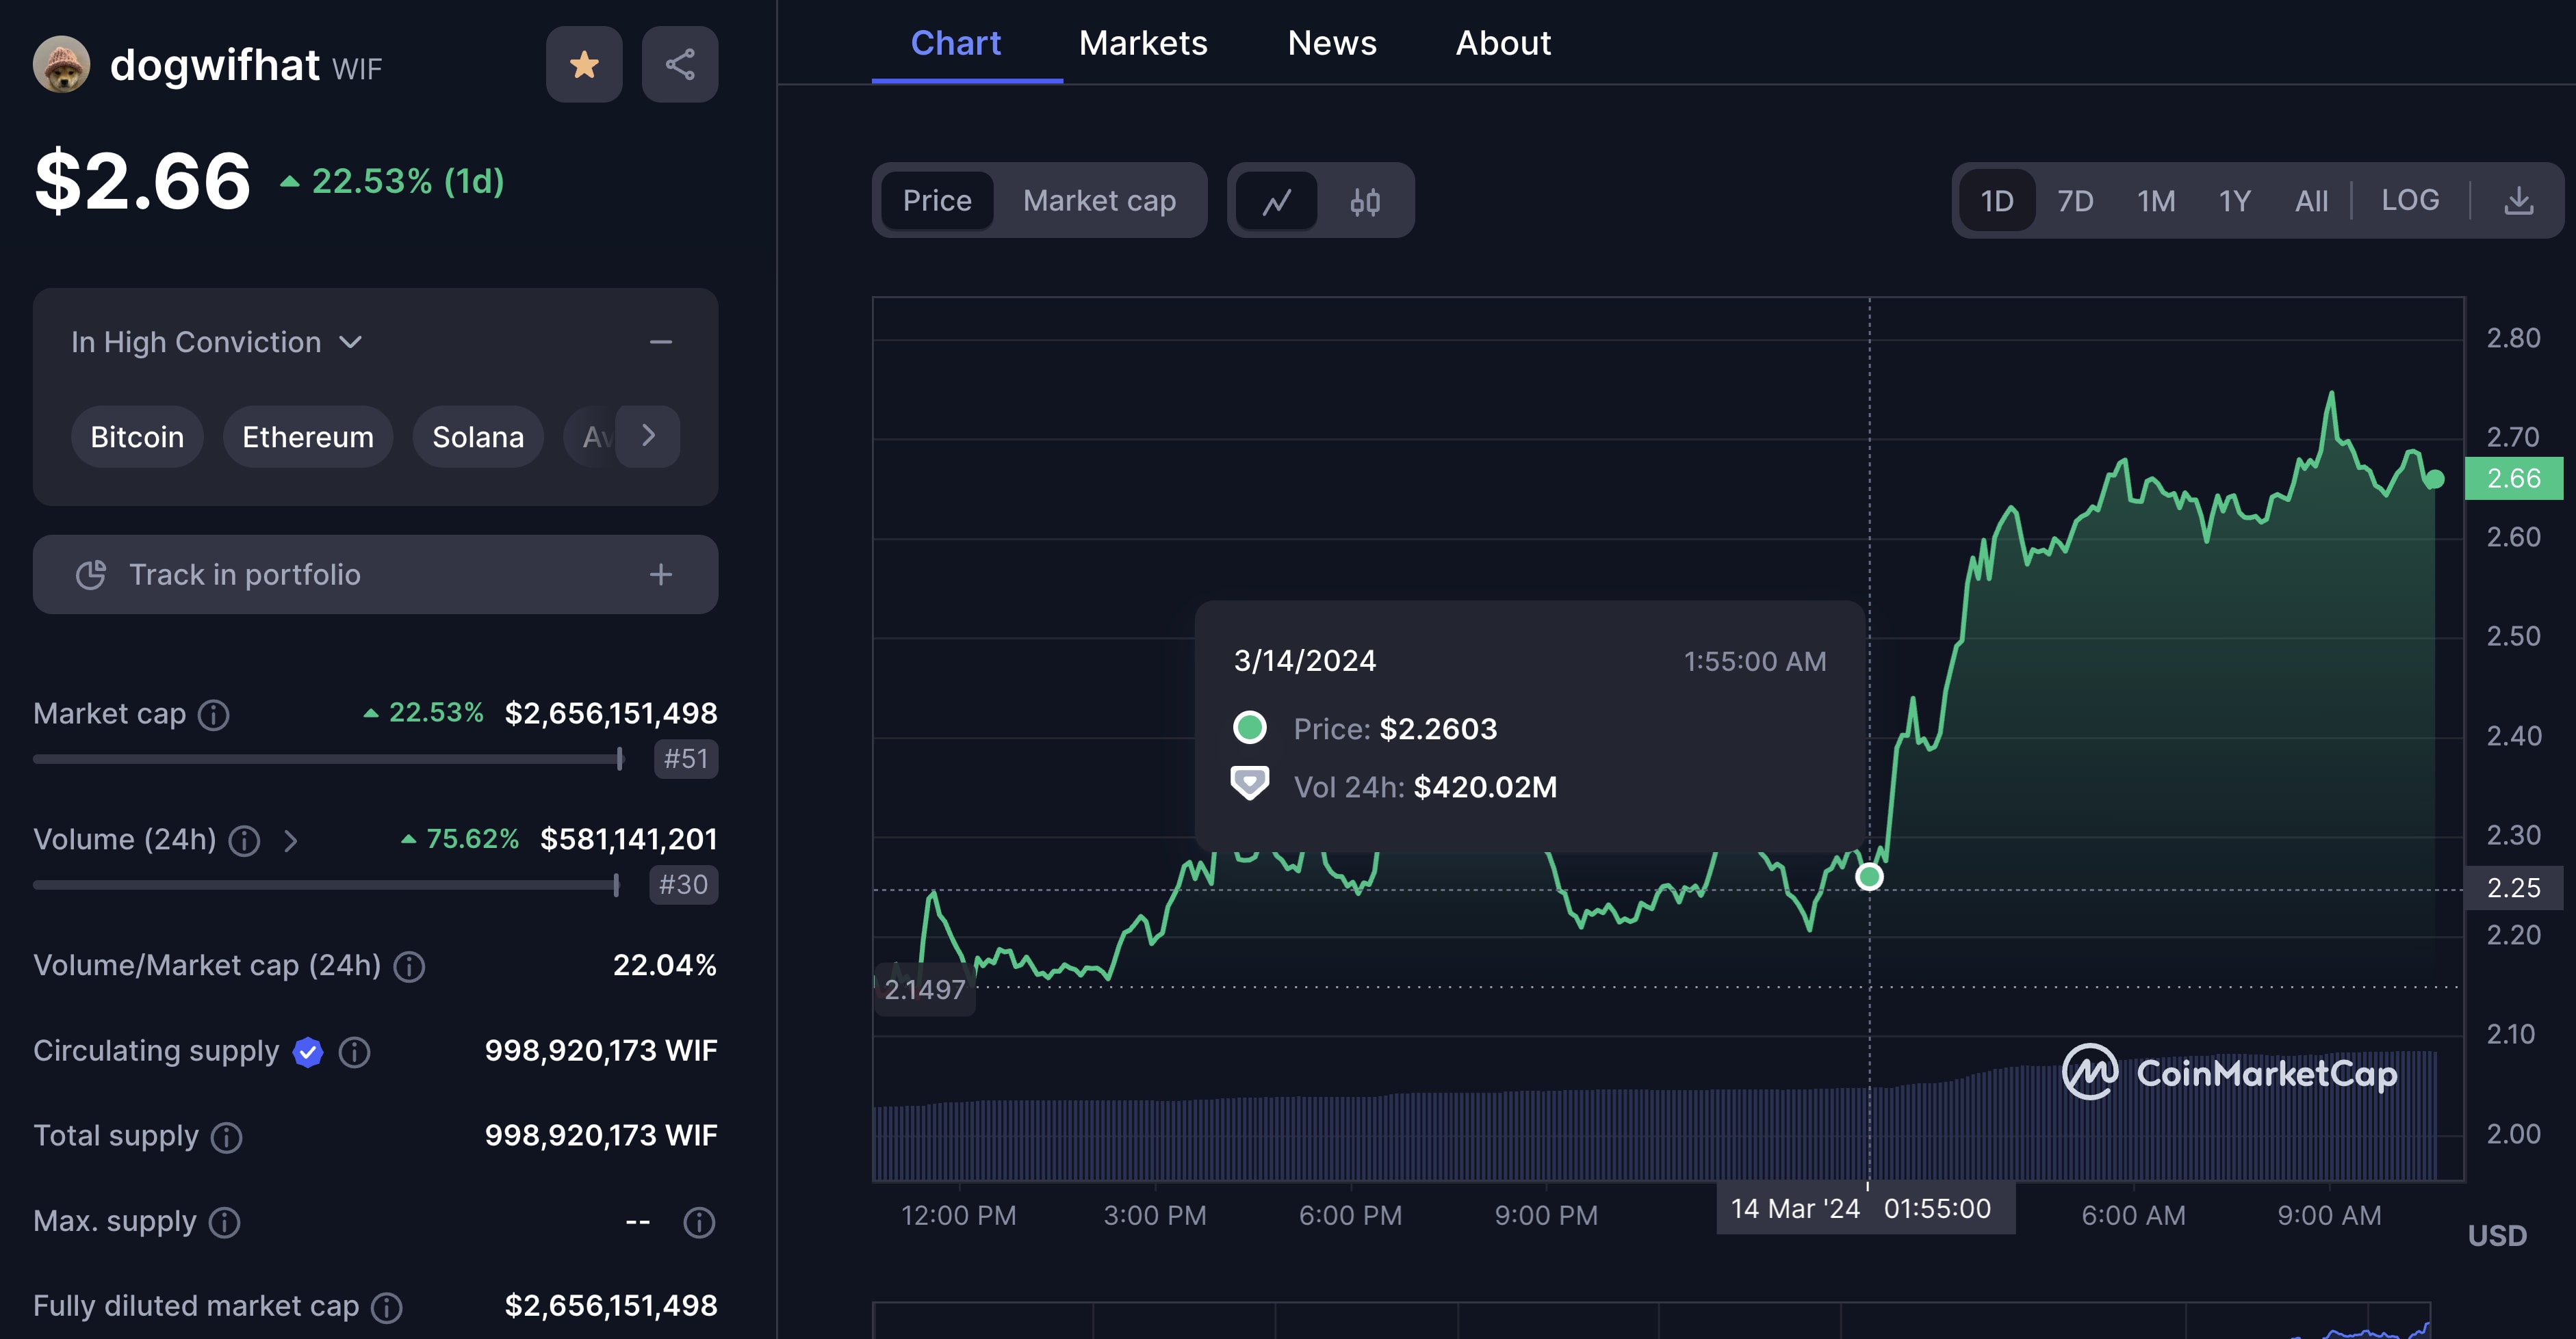This screenshot has height=1339, width=2576.
Task: Open the News tab
Action: [1332, 43]
